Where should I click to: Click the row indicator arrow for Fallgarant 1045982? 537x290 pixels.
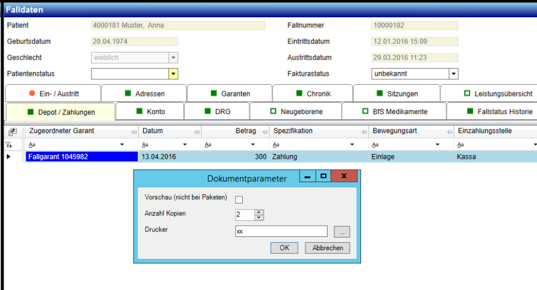coord(8,156)
